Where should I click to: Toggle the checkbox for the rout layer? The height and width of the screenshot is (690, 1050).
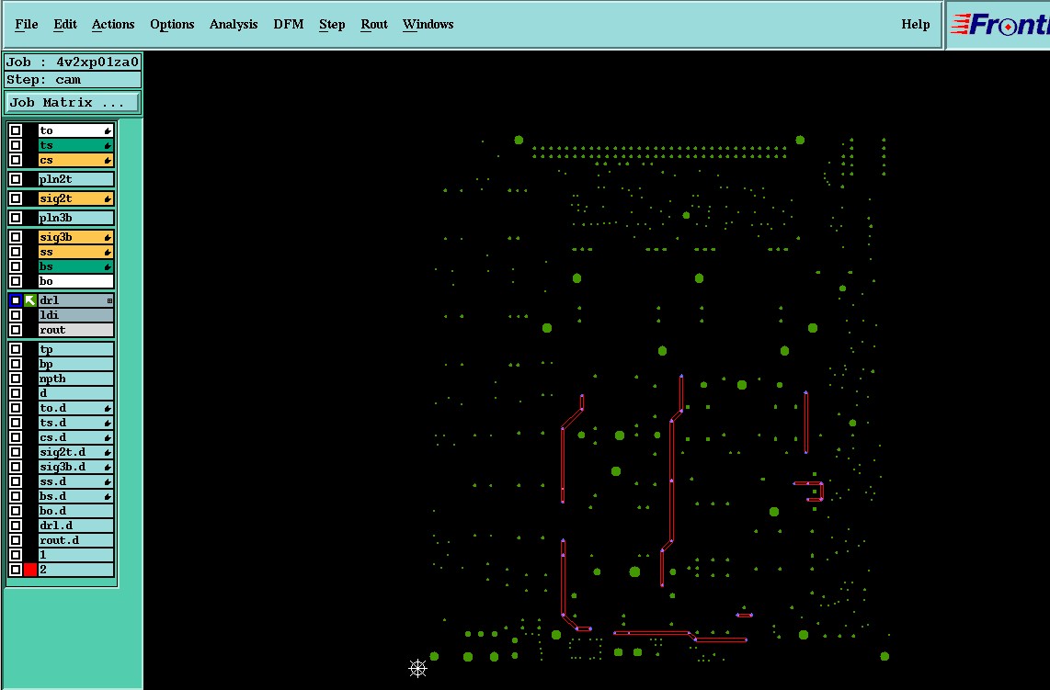click(16, 330)
